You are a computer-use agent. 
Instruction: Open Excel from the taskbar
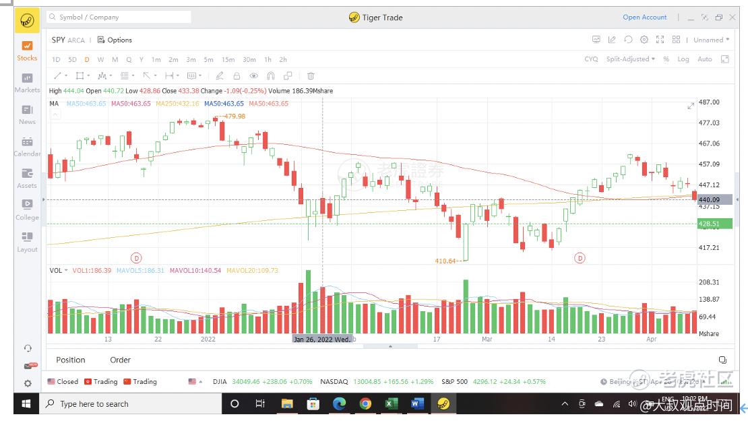[391, 404]
